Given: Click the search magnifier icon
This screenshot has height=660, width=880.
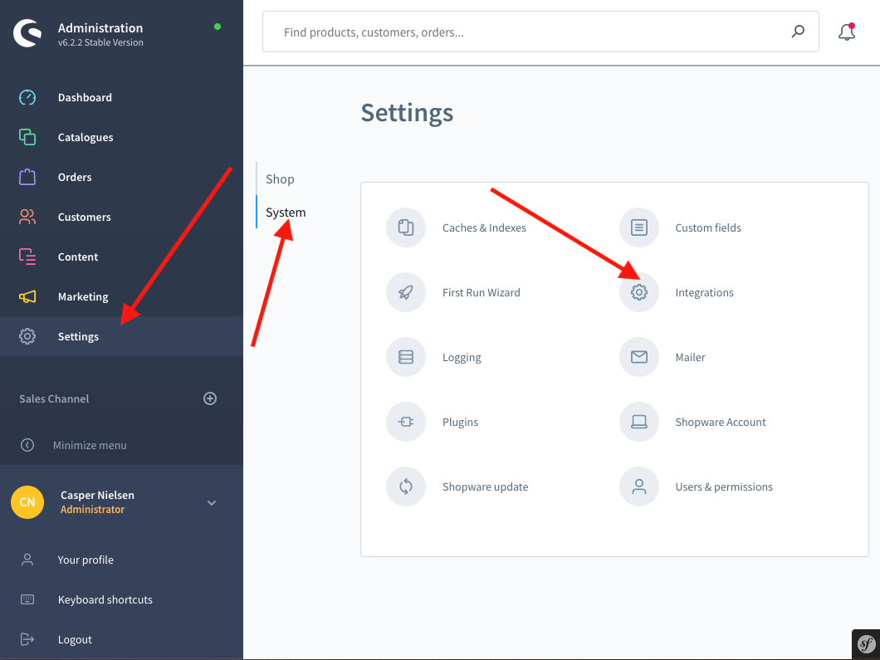Looking at the screenshot, I should 797,32.
